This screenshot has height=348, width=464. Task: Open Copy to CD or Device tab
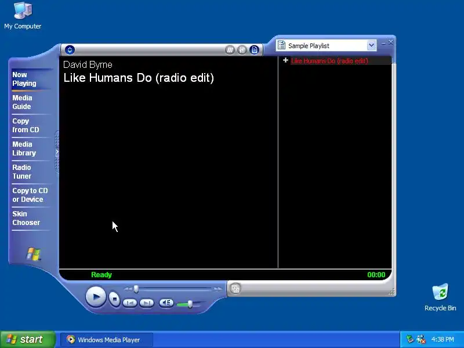tap(30, 195)
